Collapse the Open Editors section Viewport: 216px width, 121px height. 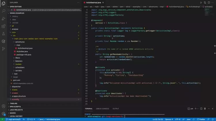coord(9,7)
